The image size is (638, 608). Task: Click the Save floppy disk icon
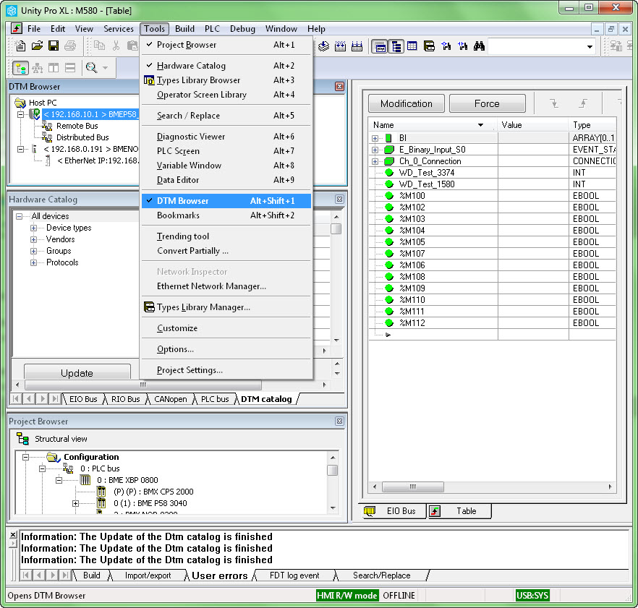pyautogui.click(x=54, y=46)
